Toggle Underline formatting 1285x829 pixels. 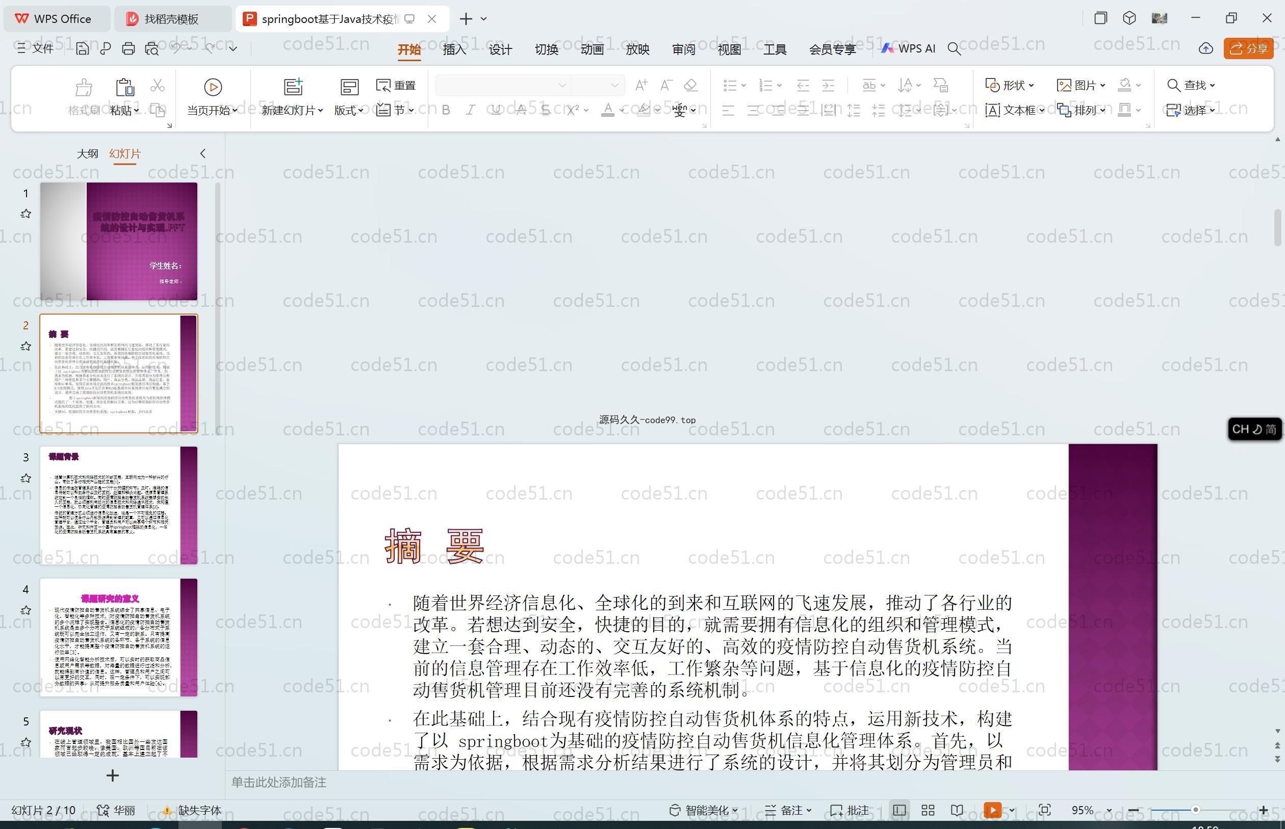[496, 110]
